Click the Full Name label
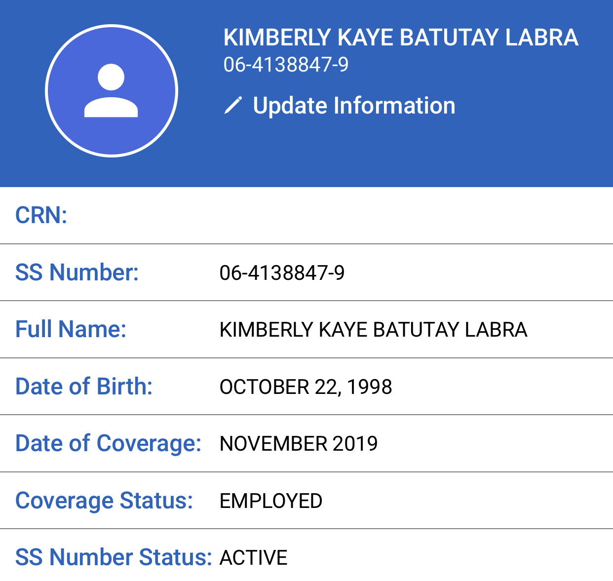 click(71, 329)
